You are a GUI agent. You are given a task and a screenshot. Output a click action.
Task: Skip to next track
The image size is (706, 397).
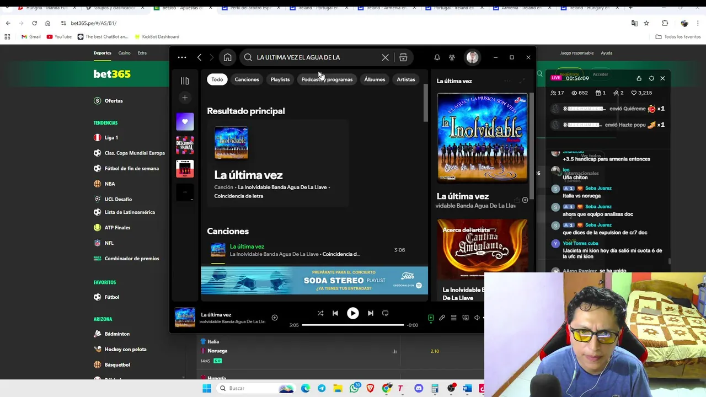point(371,313)
